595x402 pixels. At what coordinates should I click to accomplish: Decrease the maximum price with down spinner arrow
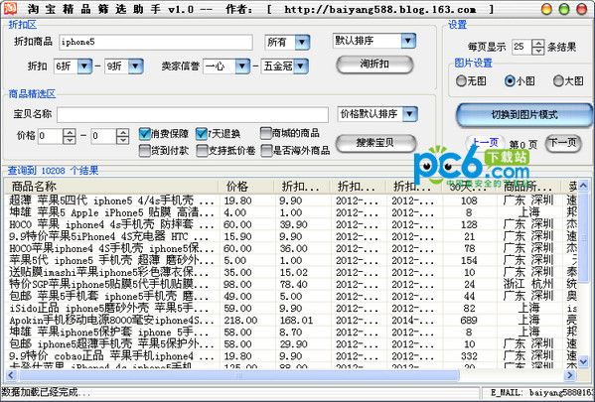click(x=123, y=140)
